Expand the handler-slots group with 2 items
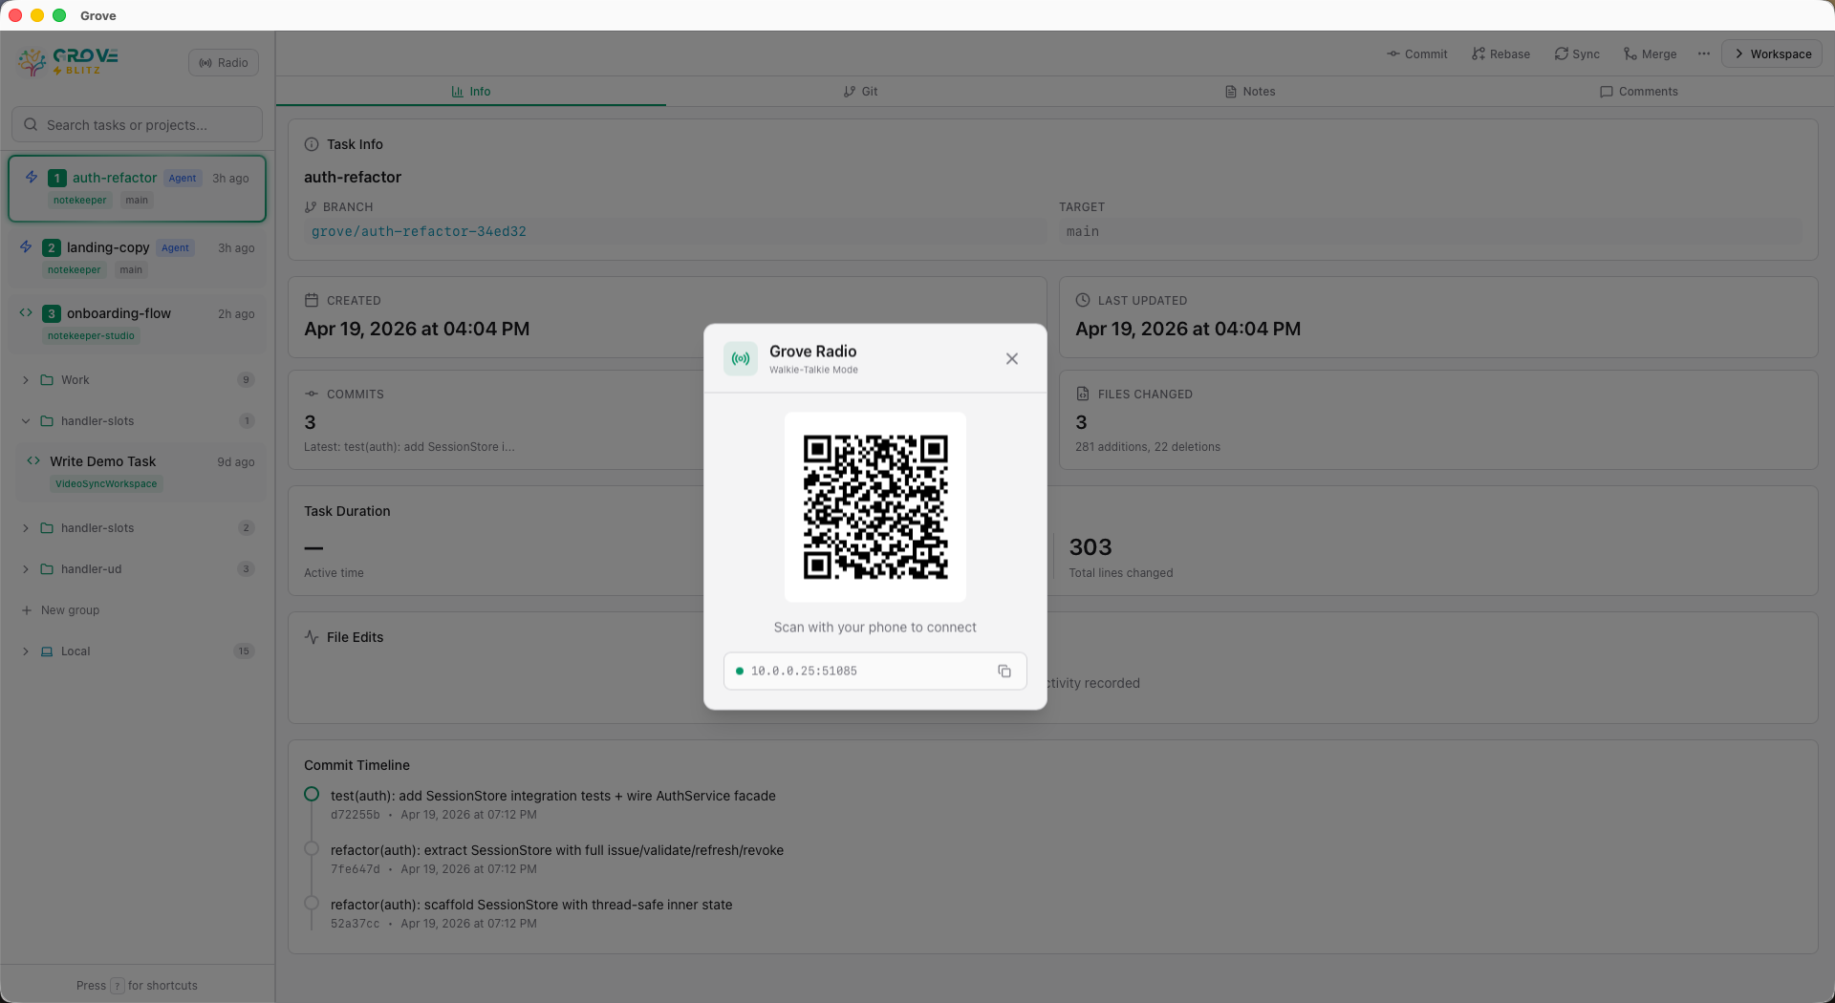Image resolution: width=1835 pixels, height=1003 pixels. [26, 528]
